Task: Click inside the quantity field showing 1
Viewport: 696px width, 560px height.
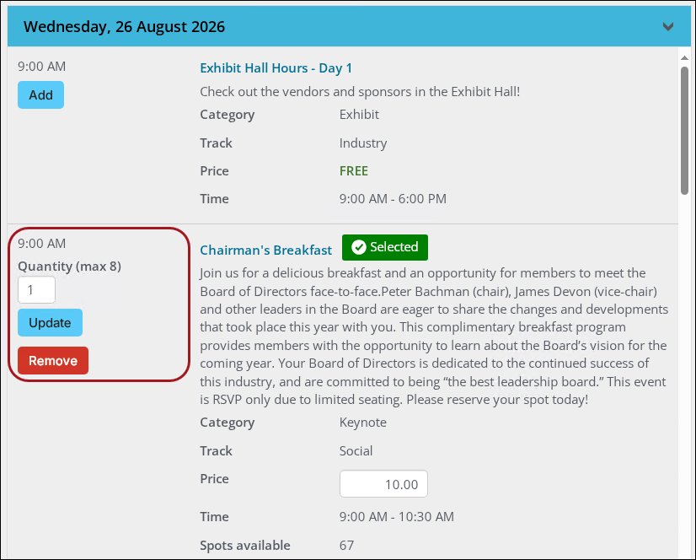Action: coord(36,289)
